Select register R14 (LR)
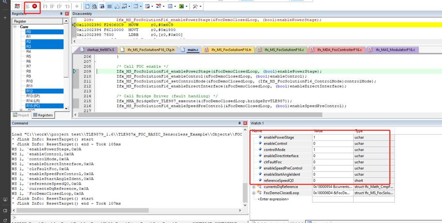This screenshot has height=223, width=442. [x=33, y=101]
